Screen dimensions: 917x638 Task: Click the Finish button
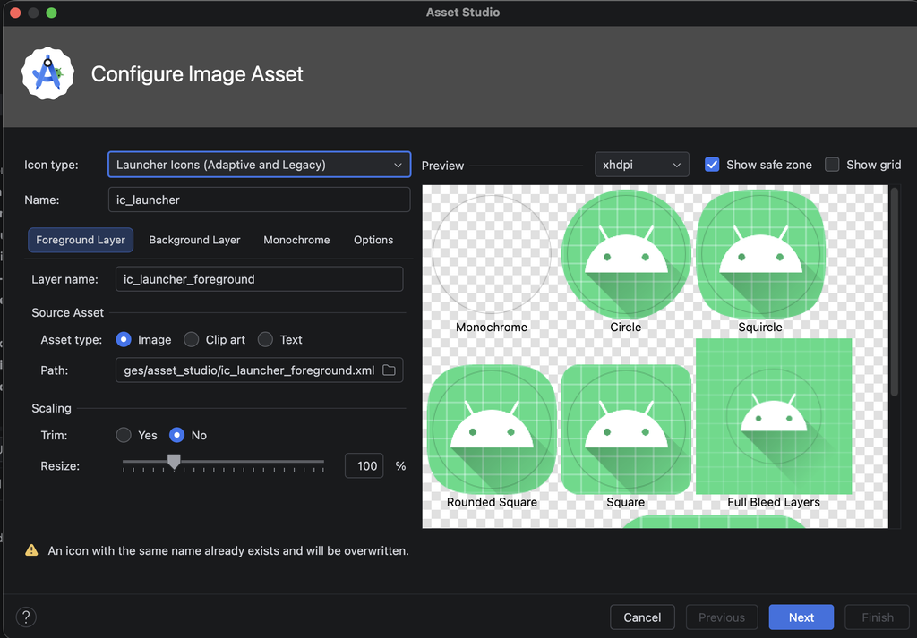coord(878,617)
